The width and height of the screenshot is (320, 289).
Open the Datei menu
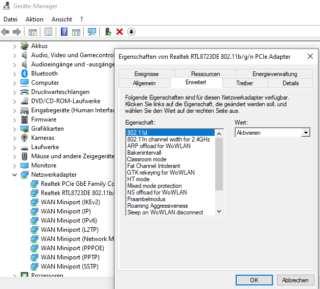tap(10, 19)
